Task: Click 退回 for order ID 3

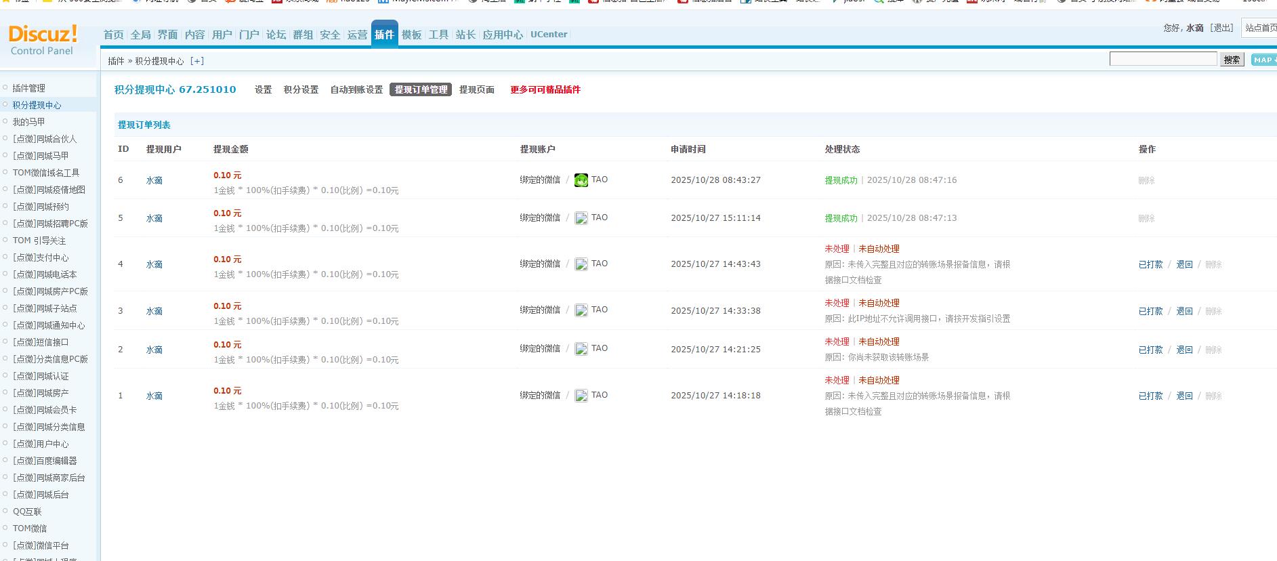Action: (x=1184, y=312)
